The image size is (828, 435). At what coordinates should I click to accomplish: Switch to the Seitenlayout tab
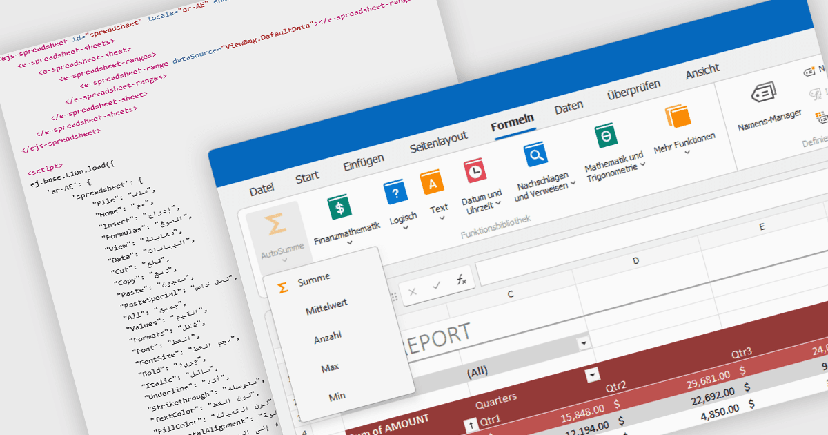438,143
